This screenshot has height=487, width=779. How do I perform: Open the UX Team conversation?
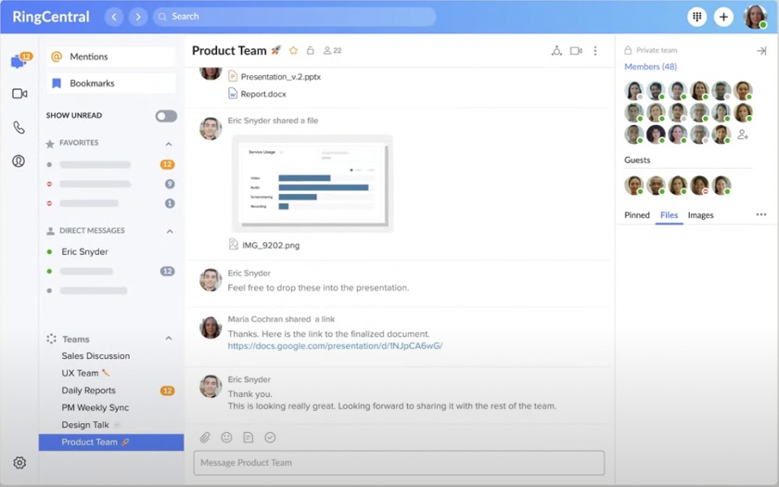(x=85, y=373)
